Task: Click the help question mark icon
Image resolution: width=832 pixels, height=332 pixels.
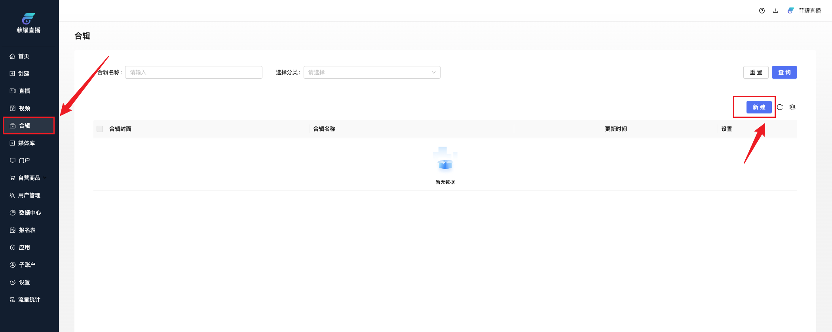Action: pyautogui.click(x=762, y=11)
